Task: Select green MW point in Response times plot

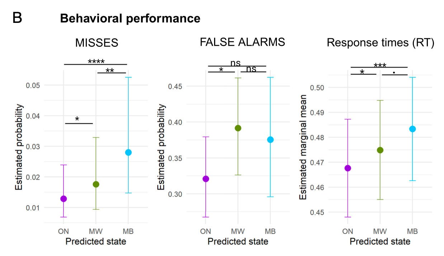Action: tap(380, 150)
